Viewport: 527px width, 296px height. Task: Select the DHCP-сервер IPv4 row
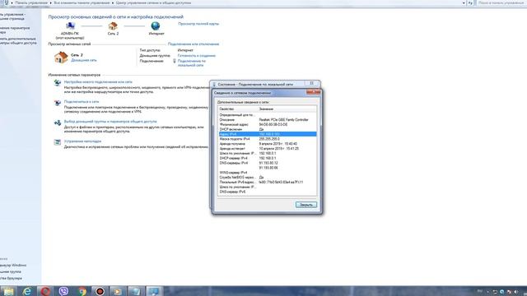click(x=267, y=158)
